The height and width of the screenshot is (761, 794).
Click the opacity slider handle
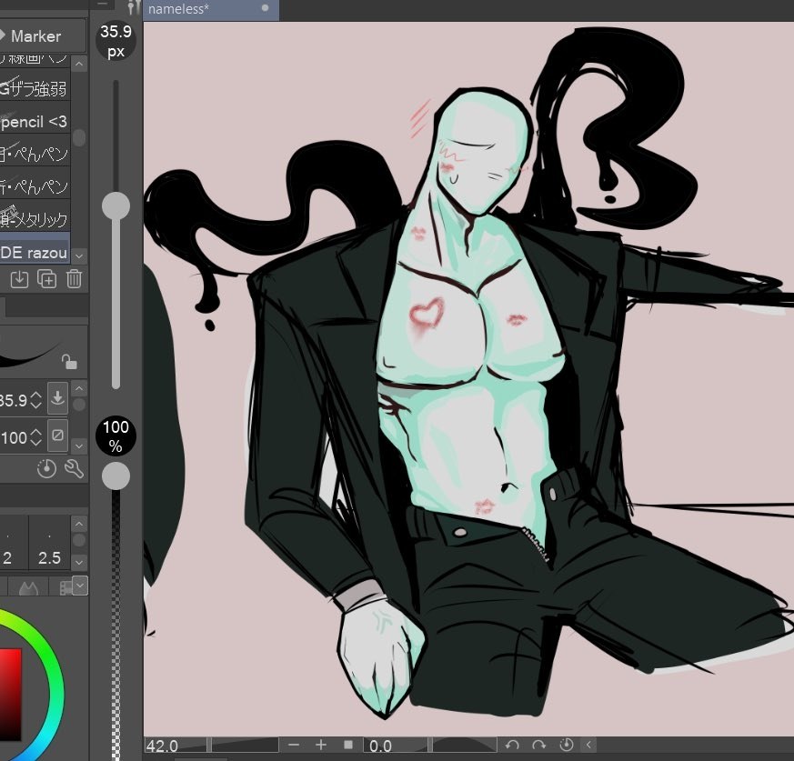(116, 476)
